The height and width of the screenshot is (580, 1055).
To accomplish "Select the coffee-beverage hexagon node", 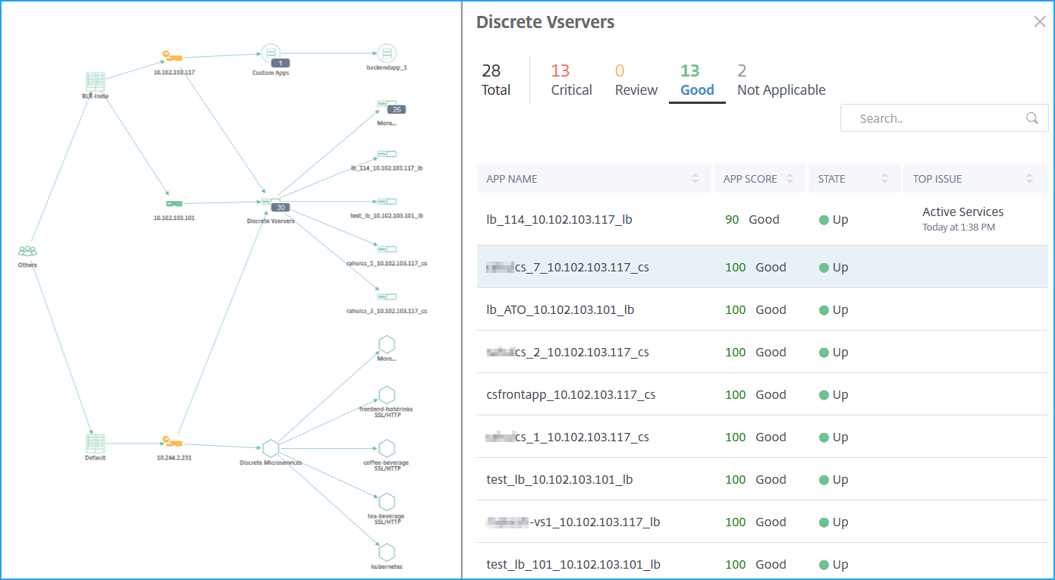I will click(x=387, y=448).
